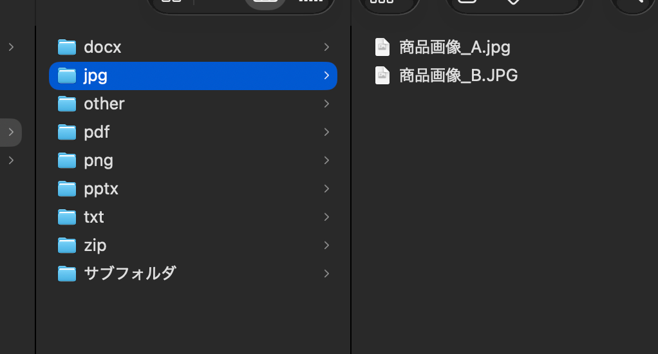Expand the topmost sidebar disclosure chevron
This screenshot has height=354, width=658.
[11, 47]
